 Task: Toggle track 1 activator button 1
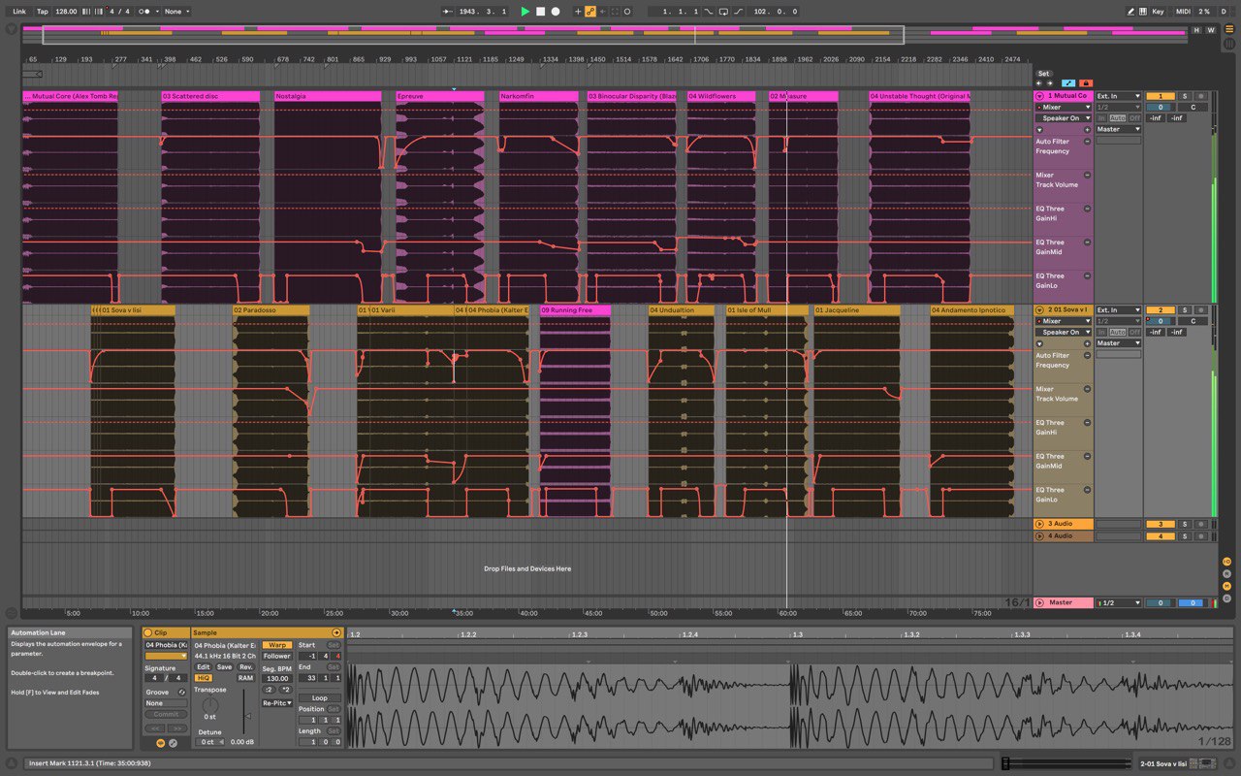click(1160, 96)
